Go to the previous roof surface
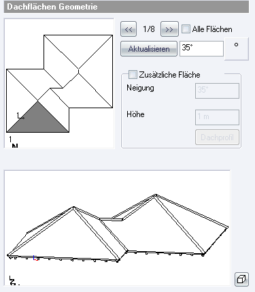 tap(129, 29)
